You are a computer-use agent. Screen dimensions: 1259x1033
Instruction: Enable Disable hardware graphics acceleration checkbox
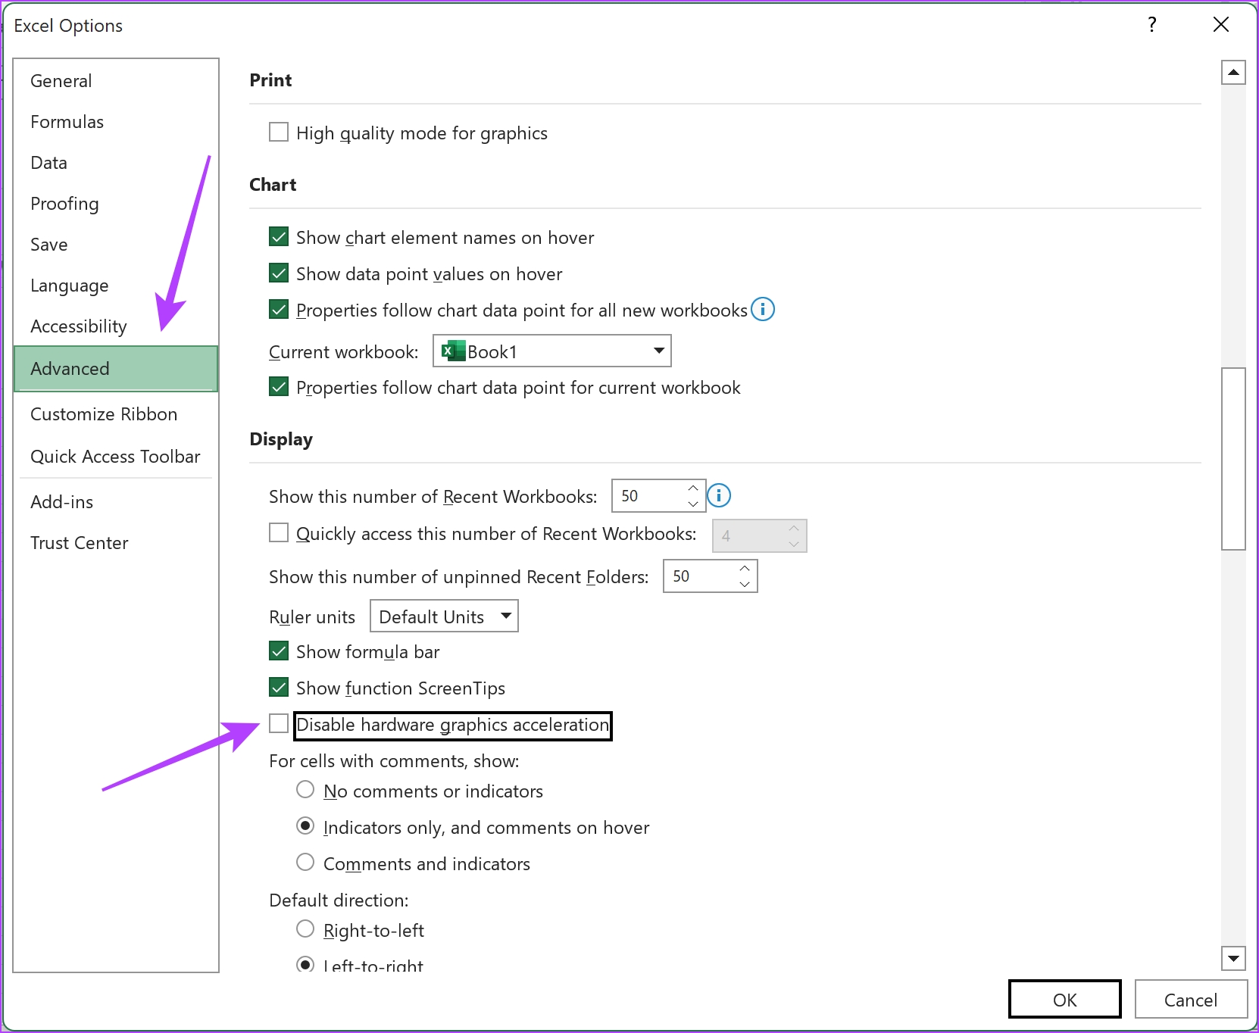[x=279, y=723]
